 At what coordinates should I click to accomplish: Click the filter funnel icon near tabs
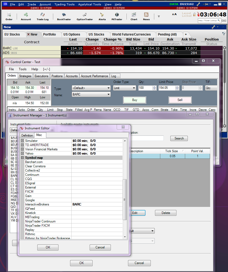point(224,34)
